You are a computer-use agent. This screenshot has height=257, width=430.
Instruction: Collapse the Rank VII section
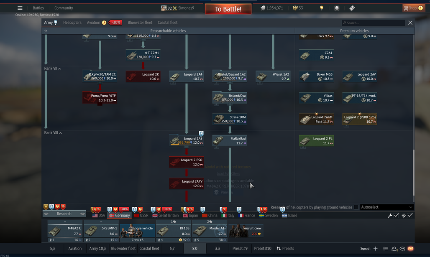(53, 69)
